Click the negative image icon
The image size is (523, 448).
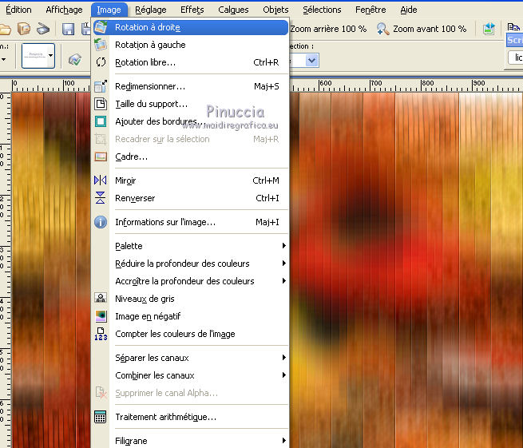point(101,316)
